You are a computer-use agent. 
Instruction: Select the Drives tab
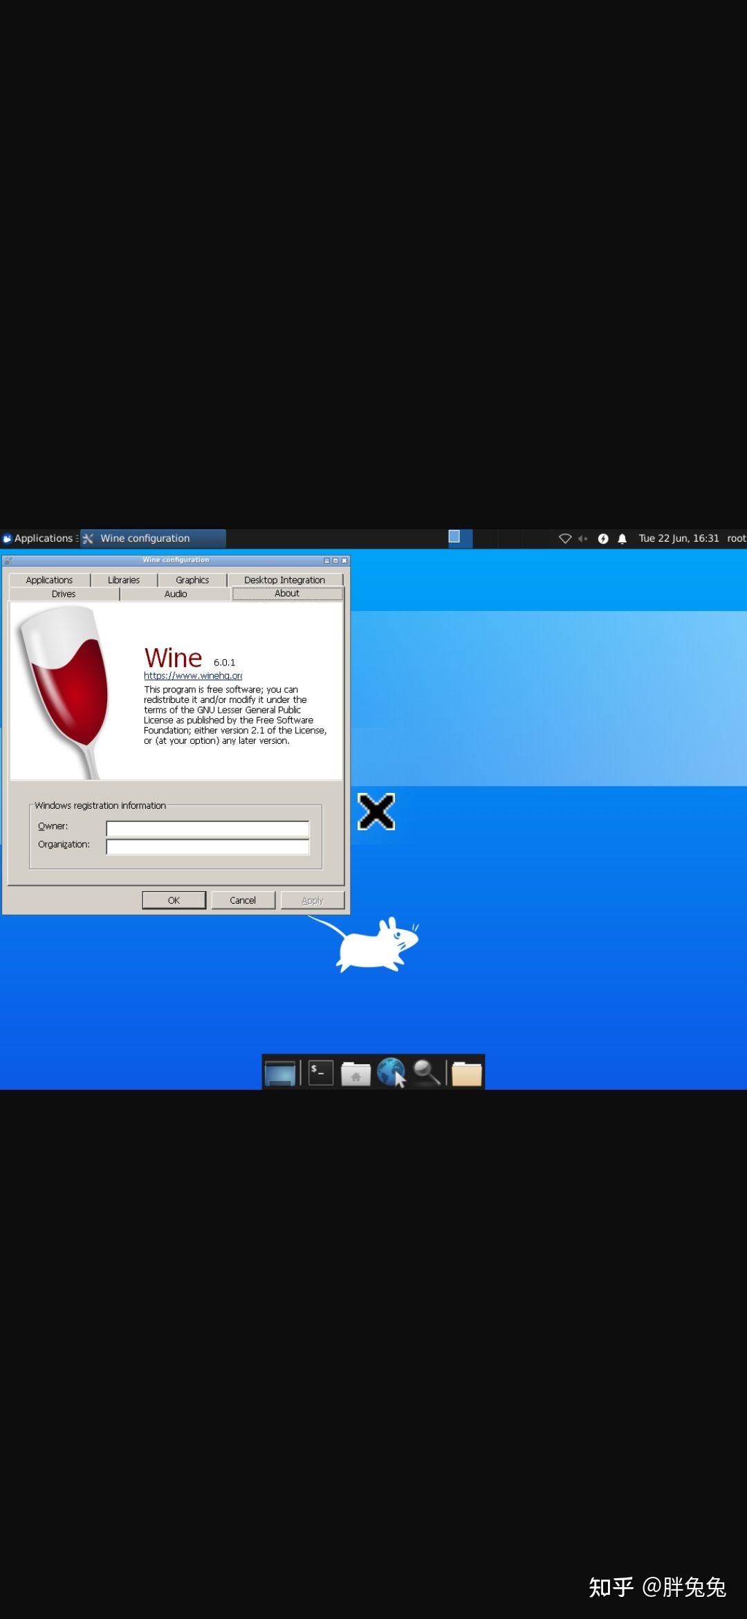[64, 594]
